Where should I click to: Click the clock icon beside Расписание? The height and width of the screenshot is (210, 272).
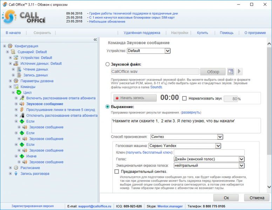tap(16, 168)
